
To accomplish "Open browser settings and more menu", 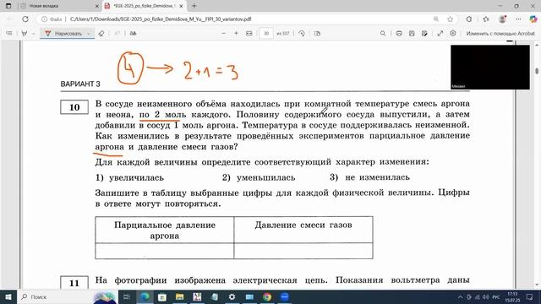I will 518,19.
